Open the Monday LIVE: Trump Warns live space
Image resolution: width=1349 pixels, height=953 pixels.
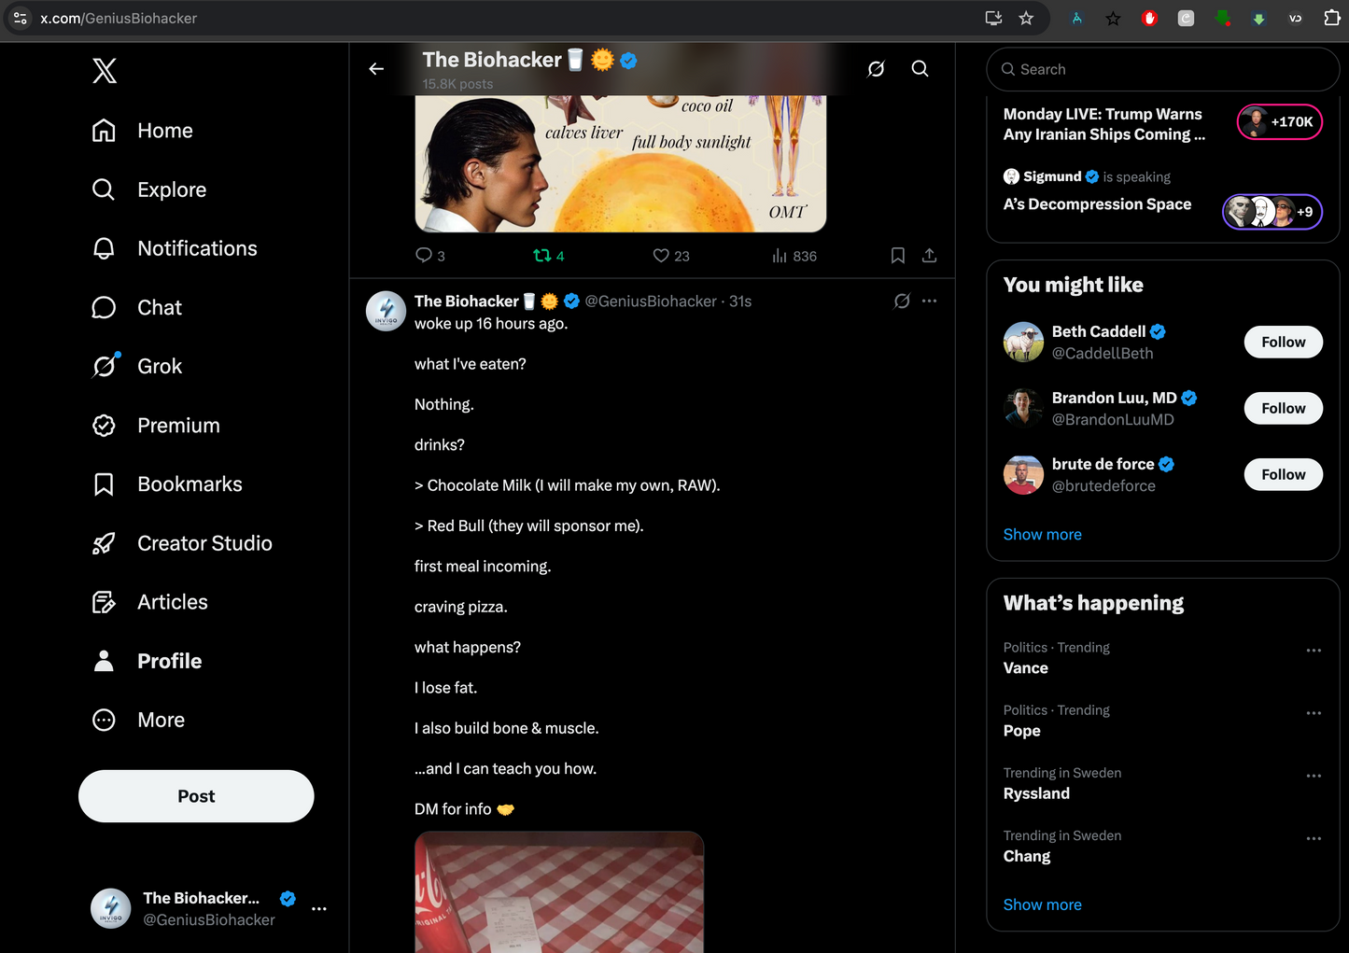tap(1104, 124)
